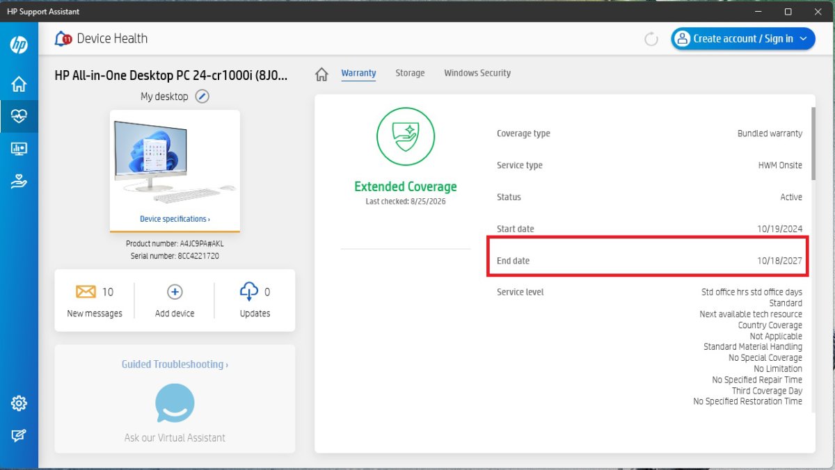Viewport: 835px width, 470px height.
Task: Click the notification bell with 11 badge
Action: point(63,39)
